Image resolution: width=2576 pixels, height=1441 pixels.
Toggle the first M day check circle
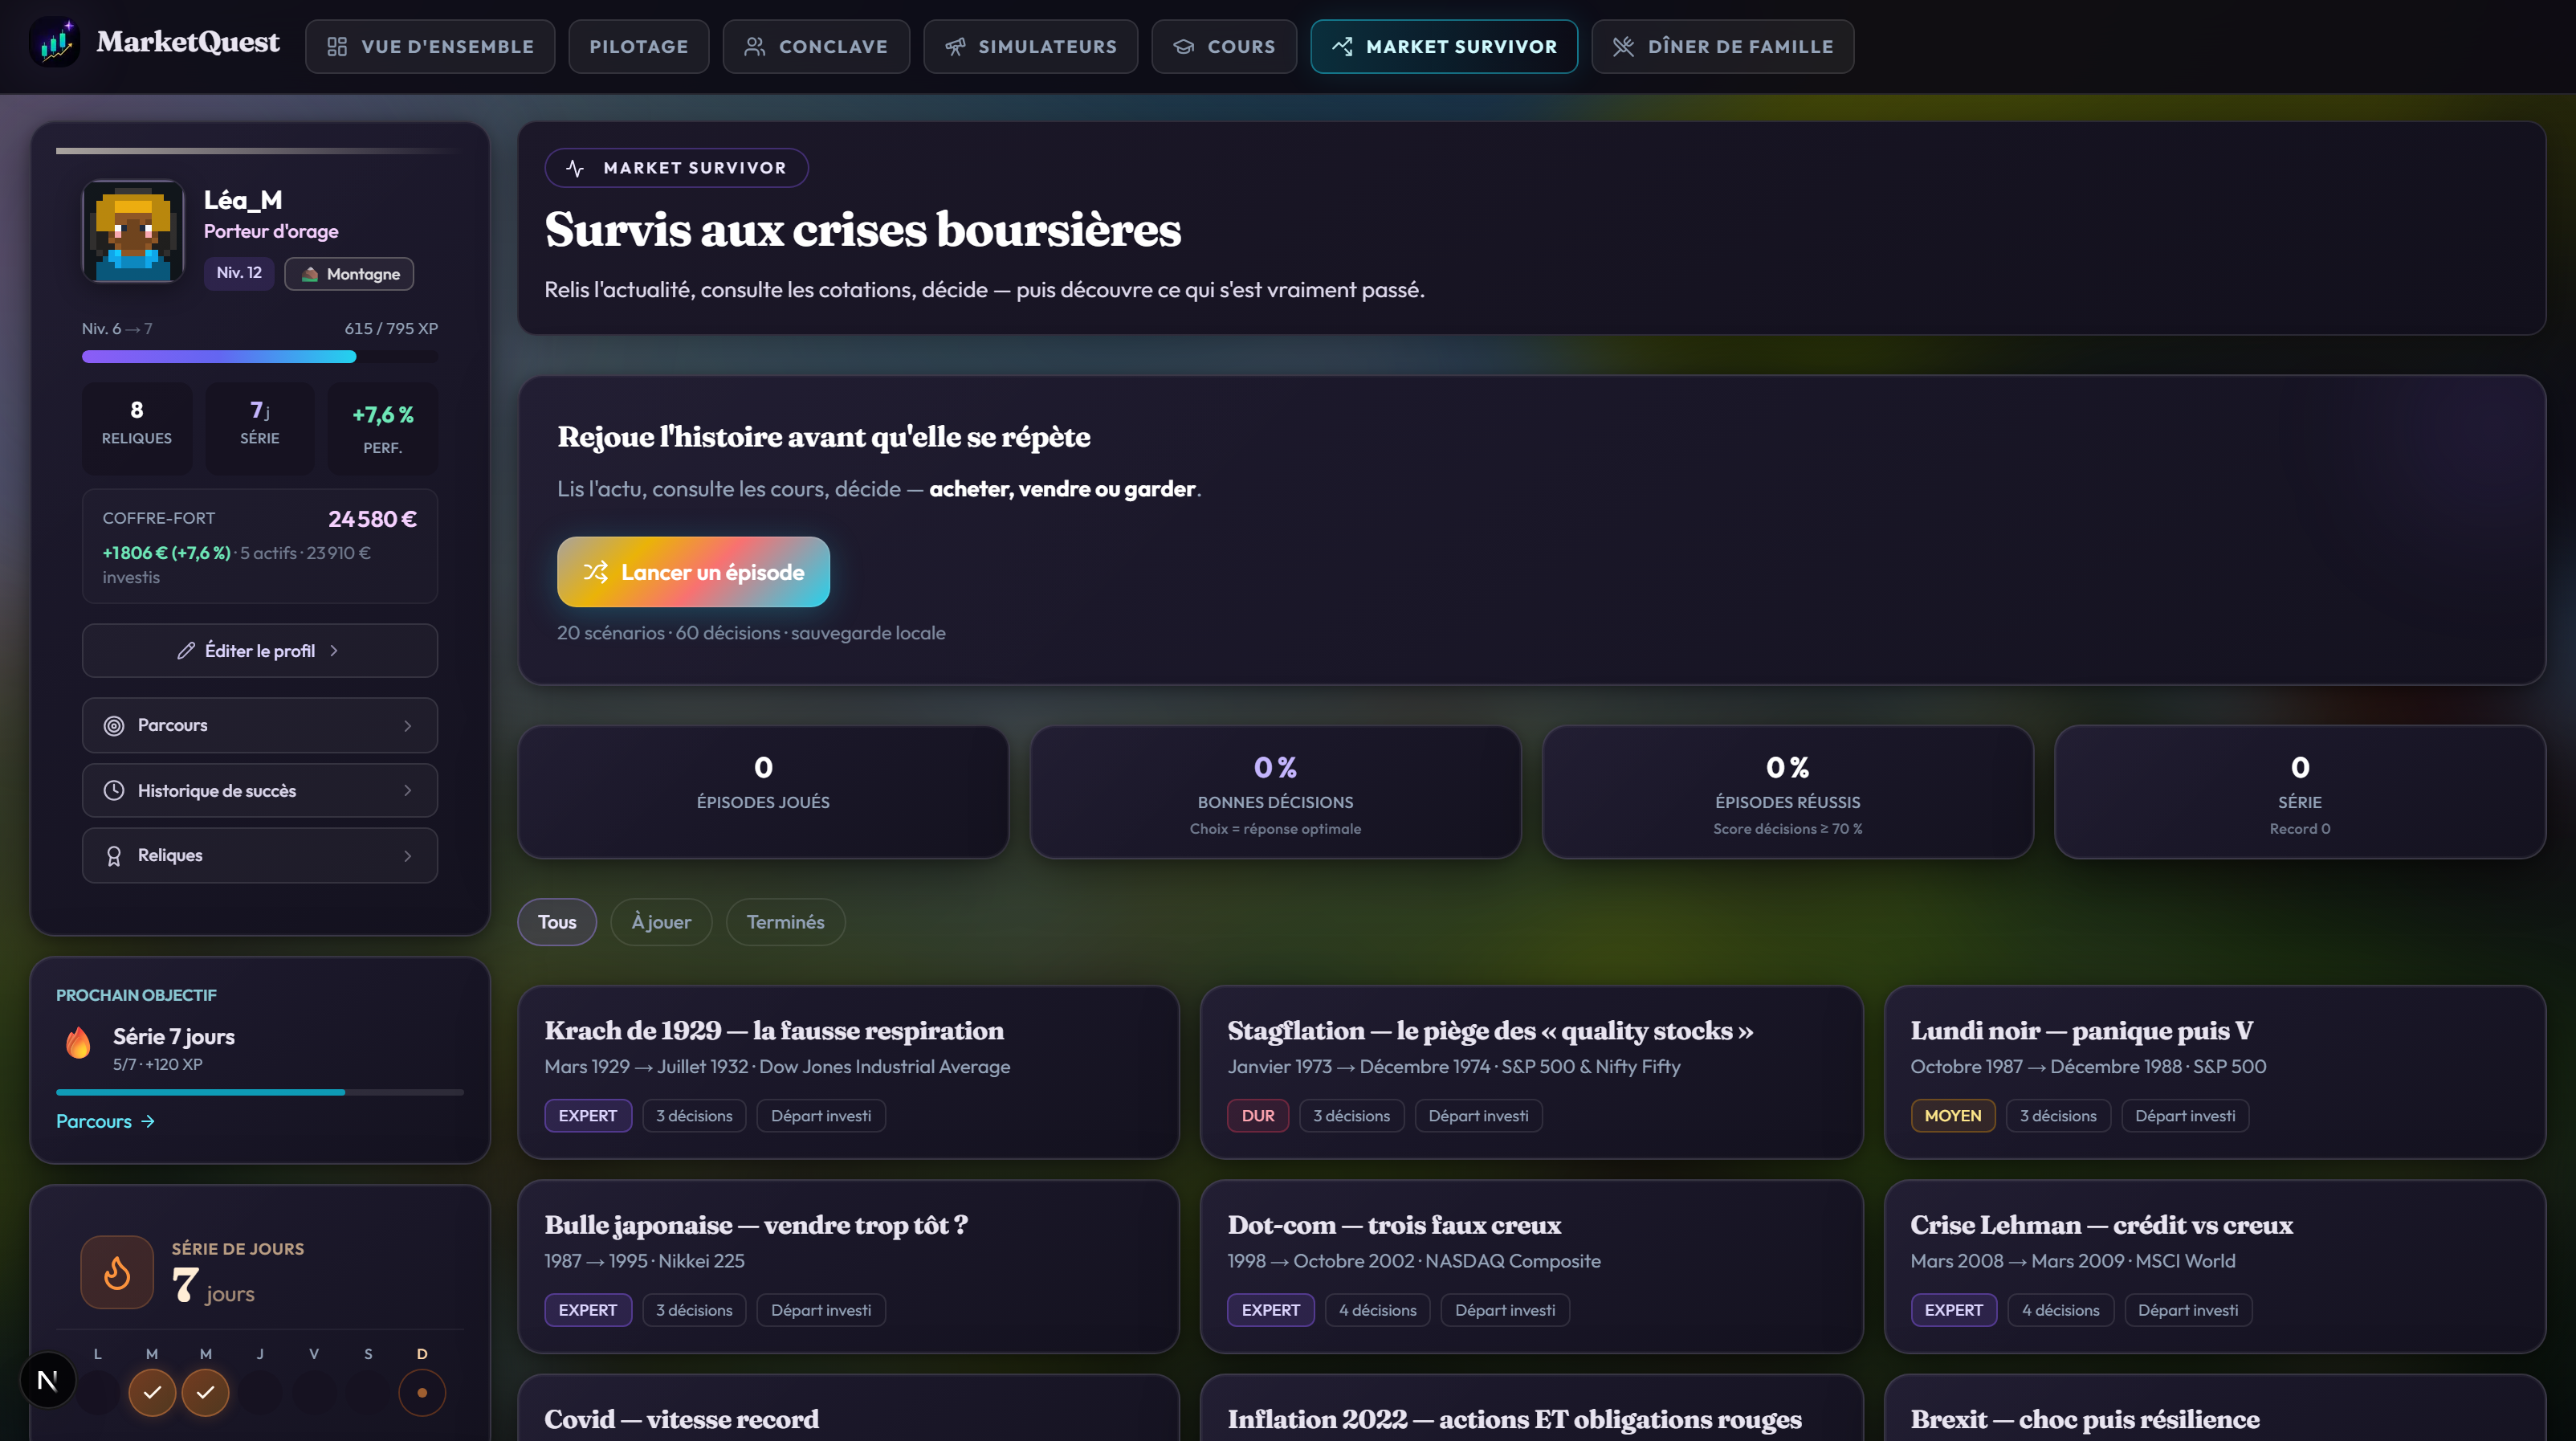click(x=152, y=1393)
